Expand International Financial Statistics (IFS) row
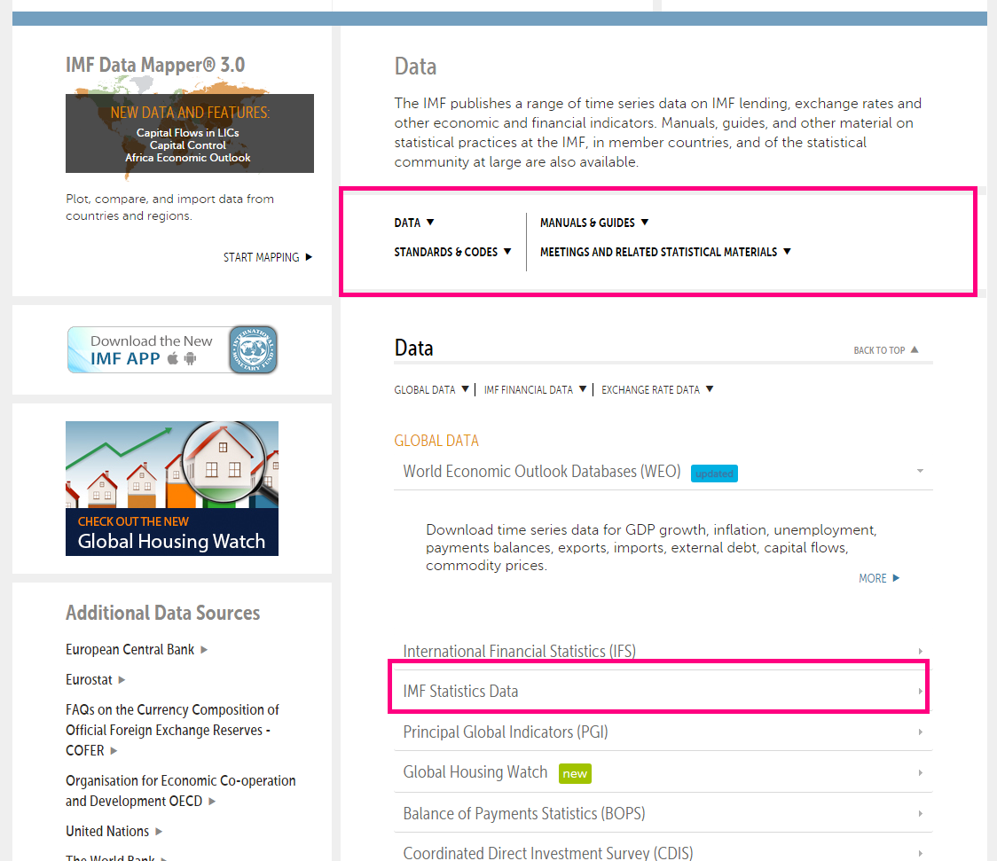The width and height of the screenshot is (997, 861). (663, 652)
